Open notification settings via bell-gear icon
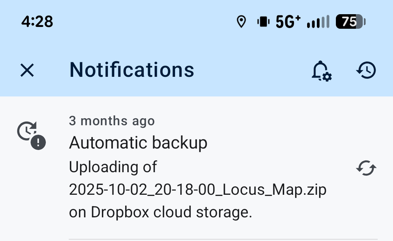The height and width of the screenshot is (241, 393). [x=321, y=71]
